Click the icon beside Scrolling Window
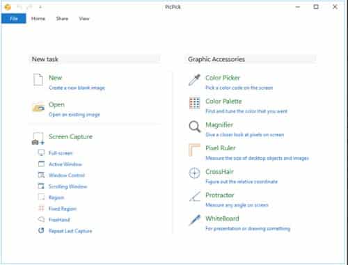 click(x=41, y=186)
